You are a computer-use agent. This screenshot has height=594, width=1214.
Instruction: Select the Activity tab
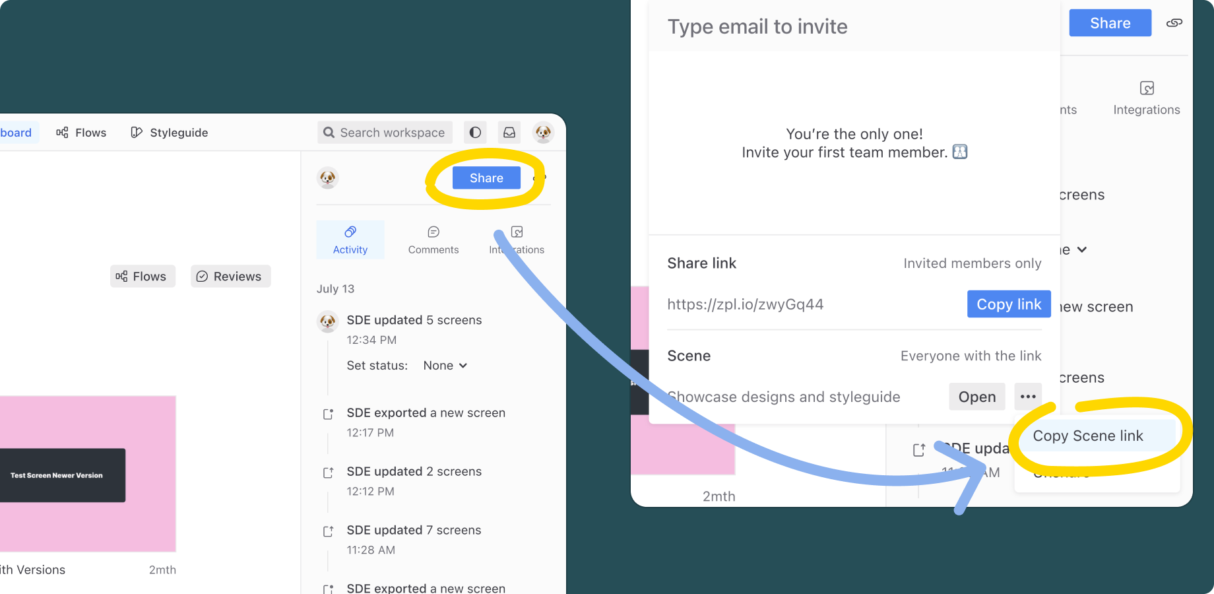pos(350,240)
